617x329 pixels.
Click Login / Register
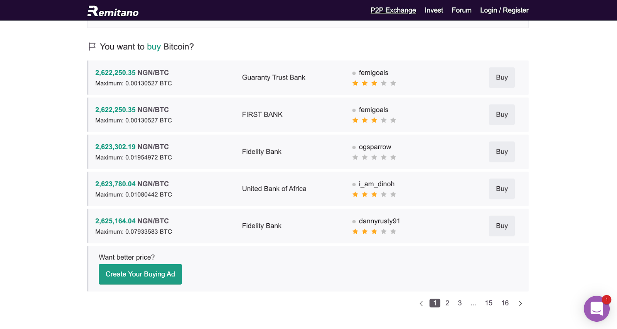tap(504, 10)
